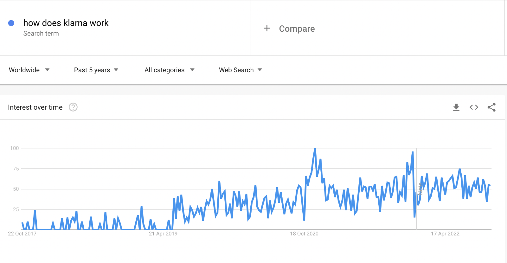Image resolution: width=507 pixels, height=263 pixels.
Task: Share the interest over time chart
Action: tap(491, 107)
